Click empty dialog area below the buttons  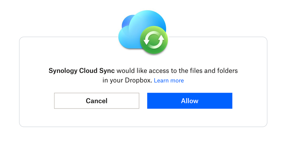[x=143, y=118]
